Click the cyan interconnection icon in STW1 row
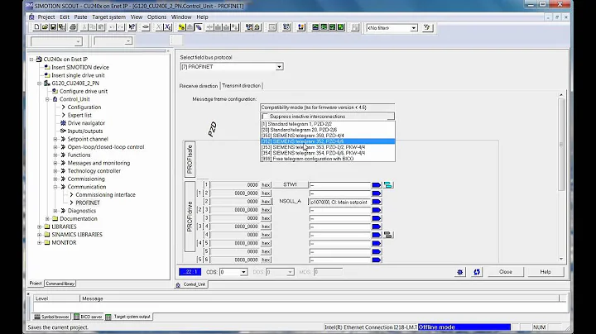This screenshot has width=596, height=334. pos(388,185)
